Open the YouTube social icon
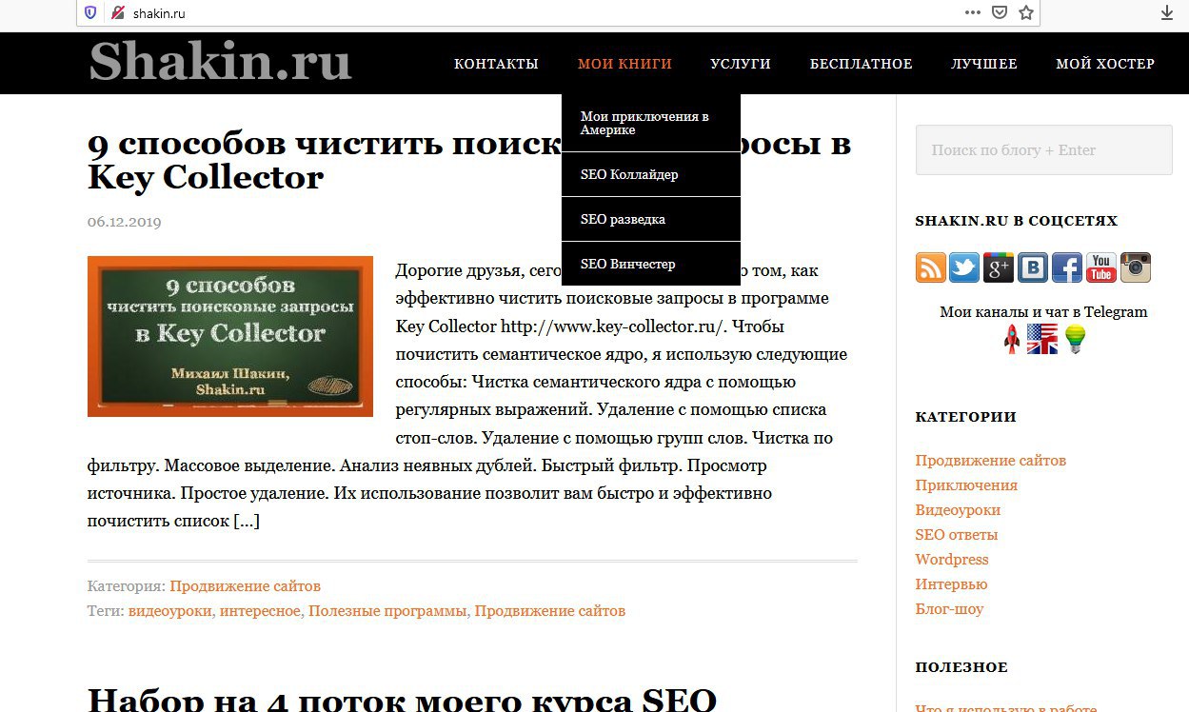Screen dimensions: 1189x712 pyautogui.click(x=1101, y=267)
